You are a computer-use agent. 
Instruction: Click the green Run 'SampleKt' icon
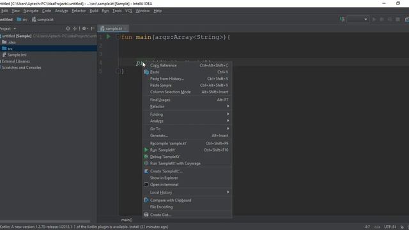click(x=146, y=150)
